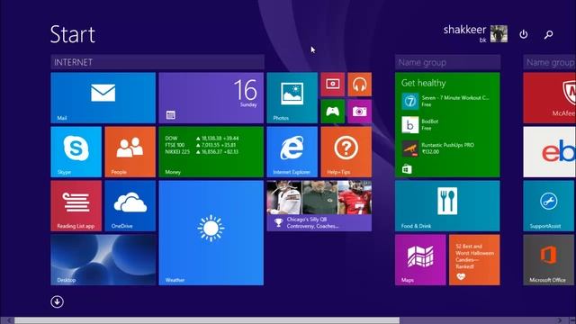The height and width of the screenshot is (324, 576).
Task: Open the McAfee tile
Action: pos(550,98)
